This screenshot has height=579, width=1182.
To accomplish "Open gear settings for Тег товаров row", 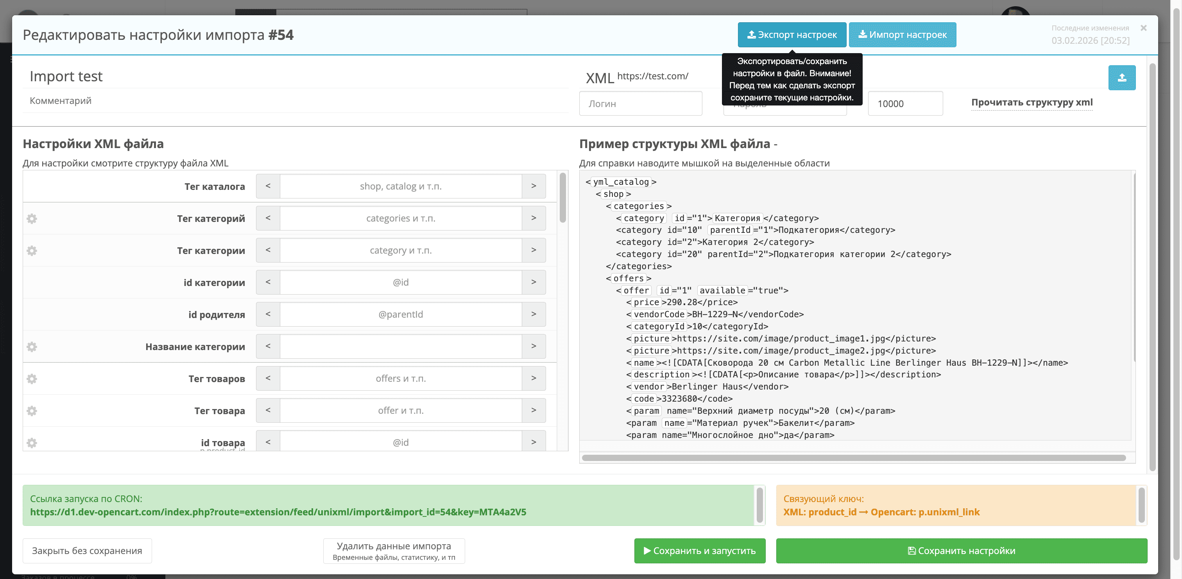I will click(x=32, y=379).
